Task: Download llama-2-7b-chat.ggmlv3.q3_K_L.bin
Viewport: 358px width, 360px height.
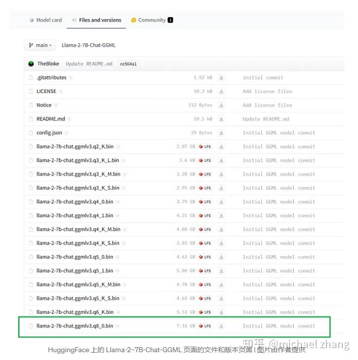Action: [x=222, y=160]
